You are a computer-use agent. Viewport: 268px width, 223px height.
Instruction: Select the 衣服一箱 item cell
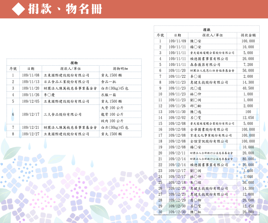(109, 95)
